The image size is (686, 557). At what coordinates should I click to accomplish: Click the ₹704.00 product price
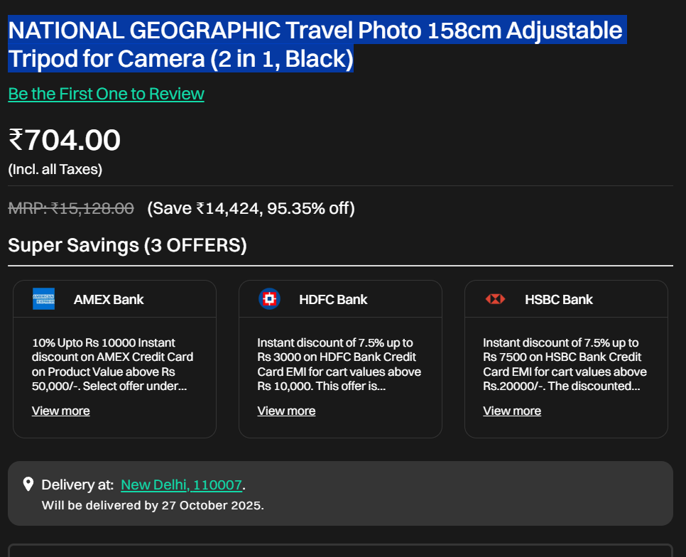tap(65, 140)
